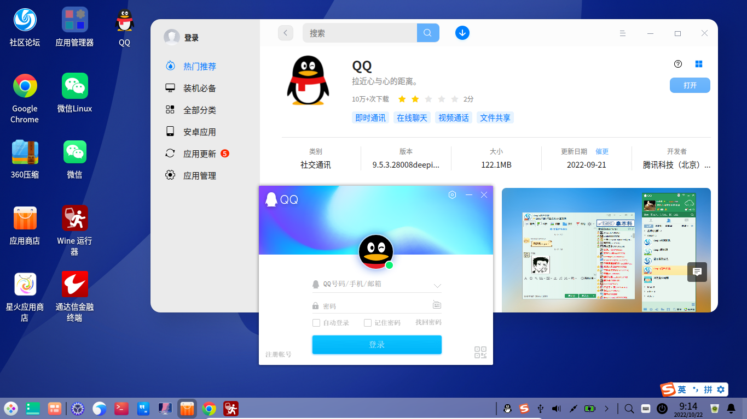747x419 pixels.
Task: Launch 星火应用商店 from the desktop
Action: click(x=25, y=284)
